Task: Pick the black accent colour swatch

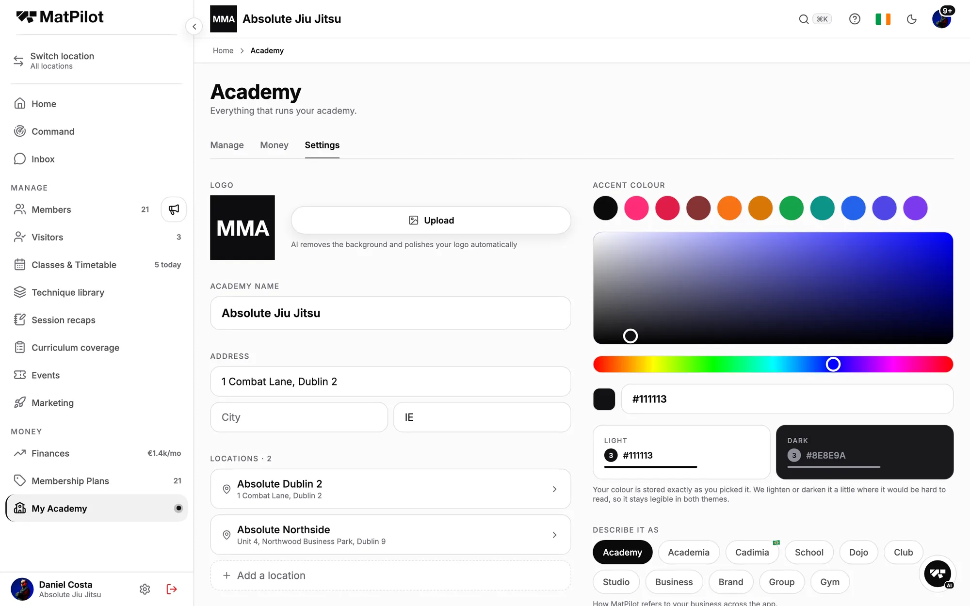Action: click(x=605, y=208)
